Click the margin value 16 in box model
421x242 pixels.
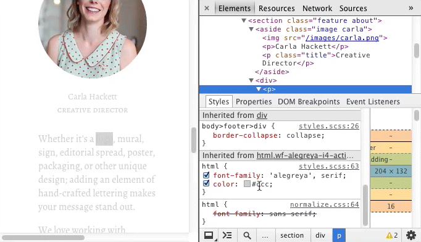click(391, 206)
